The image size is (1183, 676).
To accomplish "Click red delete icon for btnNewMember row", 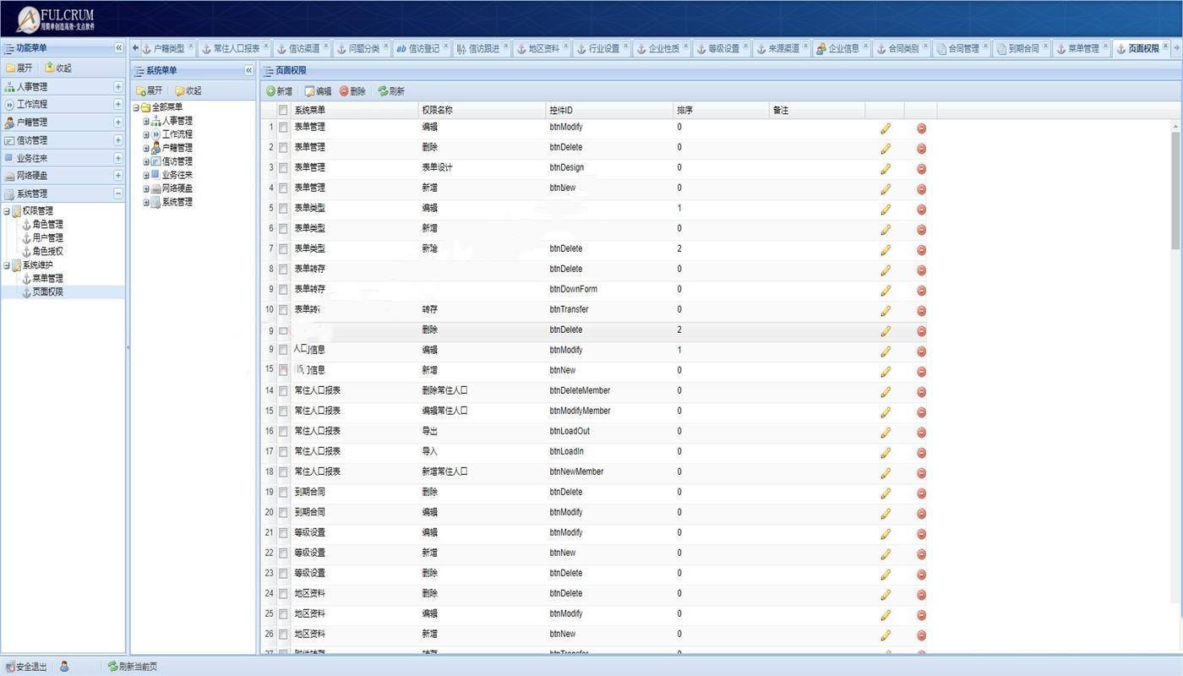I will [921, 472].
